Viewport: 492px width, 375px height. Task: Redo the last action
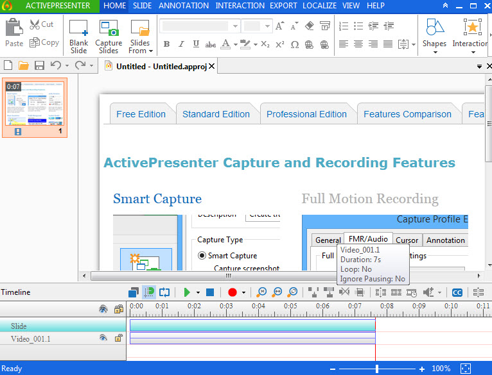pyautogui.click(x=80, y=65)
